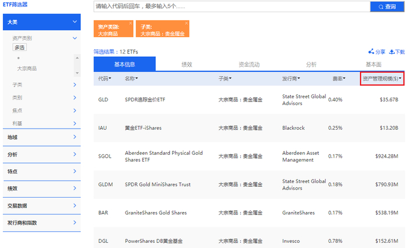Click Aberdeen Standard Physical Gold Shares ETF
The image size is (407, 248).
(x=163, y=156)
